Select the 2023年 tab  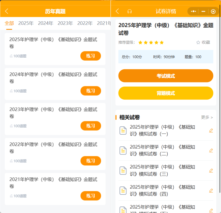[x=65, y=23]
